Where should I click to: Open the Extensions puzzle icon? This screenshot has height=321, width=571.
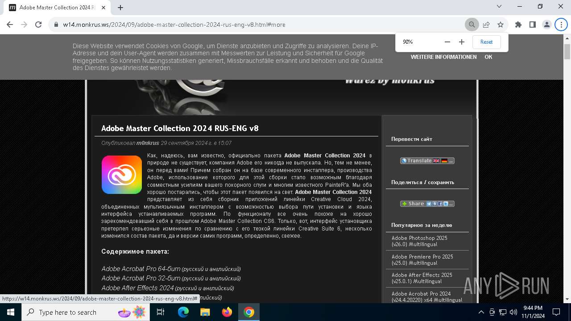pyautogui.click(x=518, y=25)
